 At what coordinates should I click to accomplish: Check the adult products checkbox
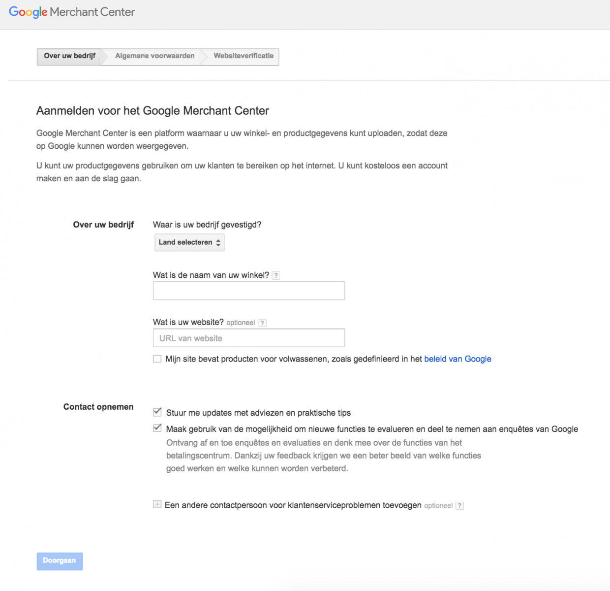point(157,359)
